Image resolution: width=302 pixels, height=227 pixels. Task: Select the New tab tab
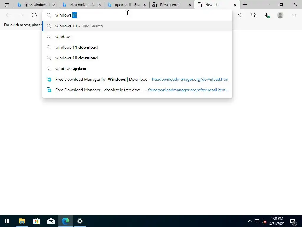(x=217, y=5)
